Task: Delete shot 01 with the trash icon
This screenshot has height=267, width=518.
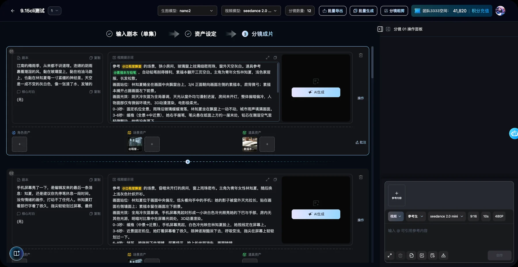Action: 361,55
